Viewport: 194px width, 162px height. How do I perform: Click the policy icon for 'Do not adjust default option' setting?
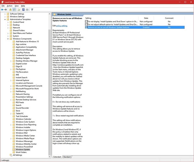[x=86, y=25]
